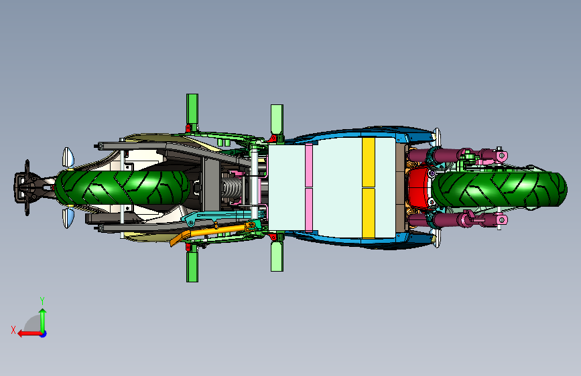Select the lower rear turn signal lens
Viewport: 581px width, 376px height.
click(x=68, y=217)
